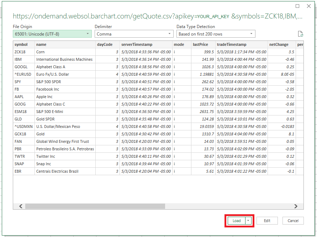Click the lastPrice value 399.5
This screenshot has width=317, height=237.
pyautogui.click(x=203, y=52)
